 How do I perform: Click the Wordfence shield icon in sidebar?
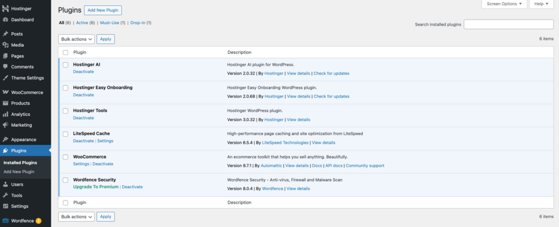pyautogui.click(x=5, y=220)
